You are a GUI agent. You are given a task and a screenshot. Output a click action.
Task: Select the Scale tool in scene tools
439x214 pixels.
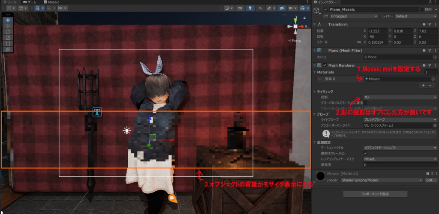tap(8, 38)
